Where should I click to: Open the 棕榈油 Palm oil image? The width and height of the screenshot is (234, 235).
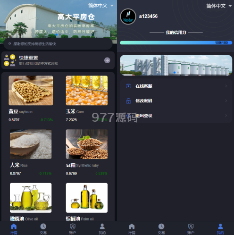pyautogui.click(x=87, y=198)
